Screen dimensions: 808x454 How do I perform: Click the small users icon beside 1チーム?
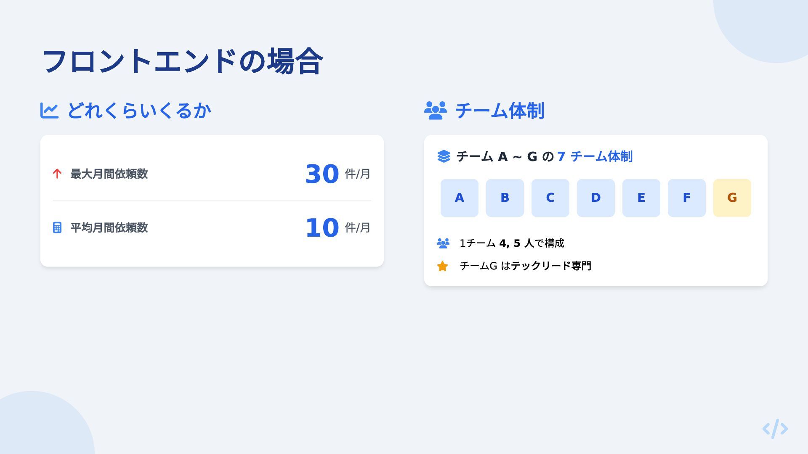pos(443,243)
